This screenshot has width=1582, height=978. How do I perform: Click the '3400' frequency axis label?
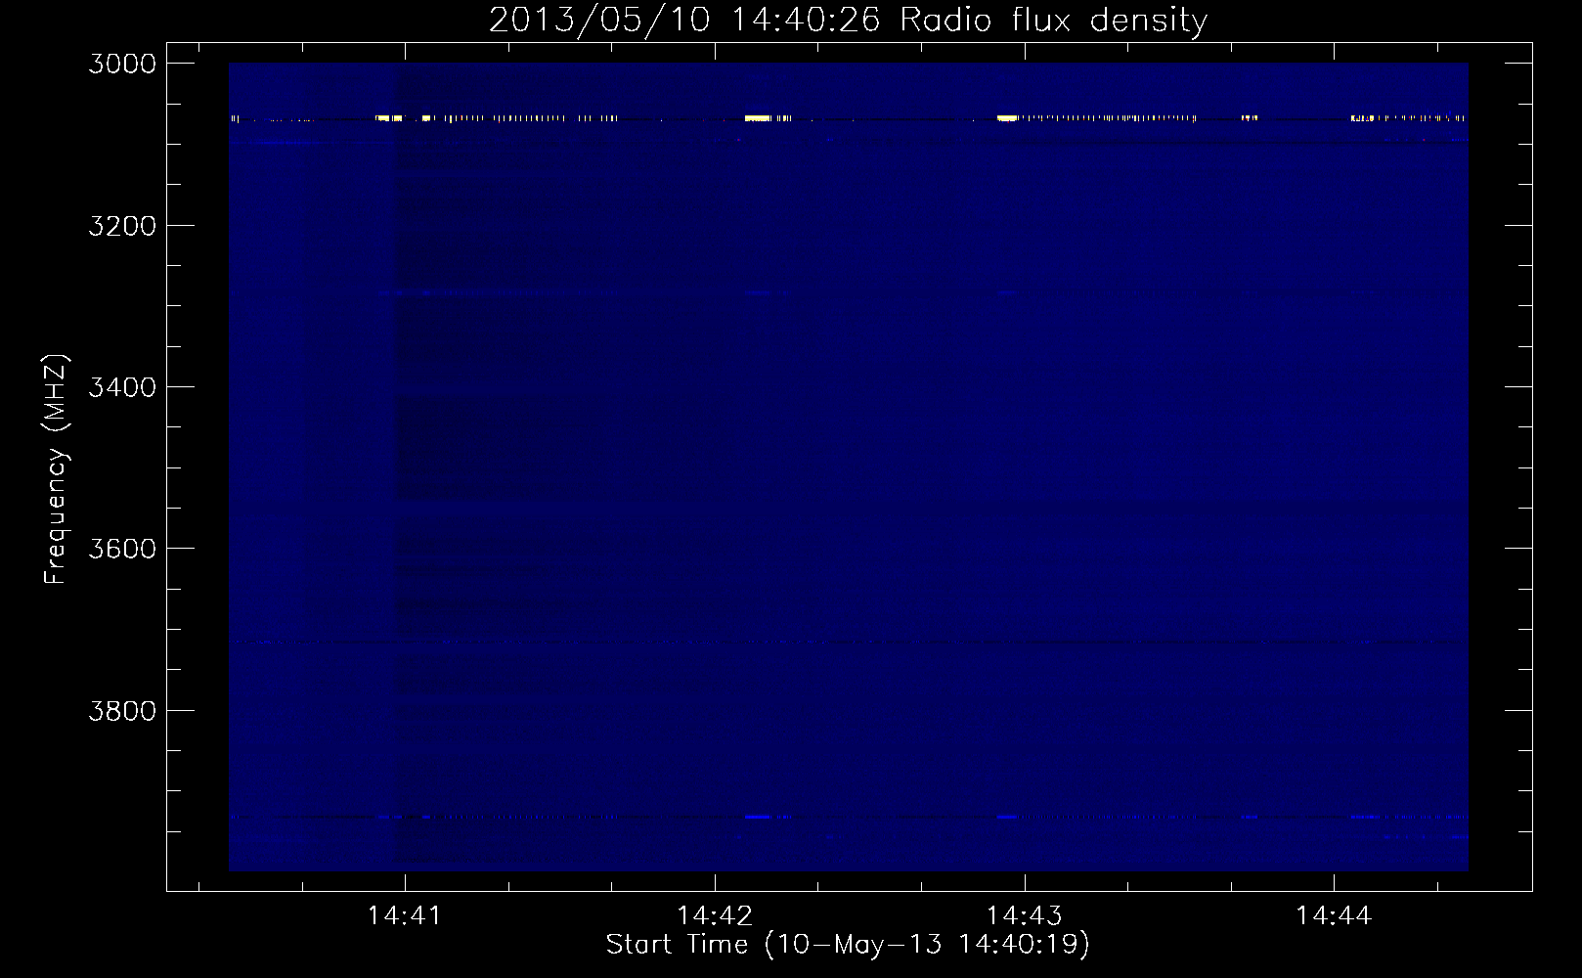click(x=122, y=386)
